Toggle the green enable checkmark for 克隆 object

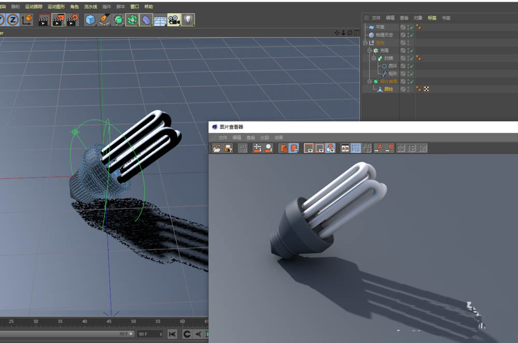tap(412, 51)
